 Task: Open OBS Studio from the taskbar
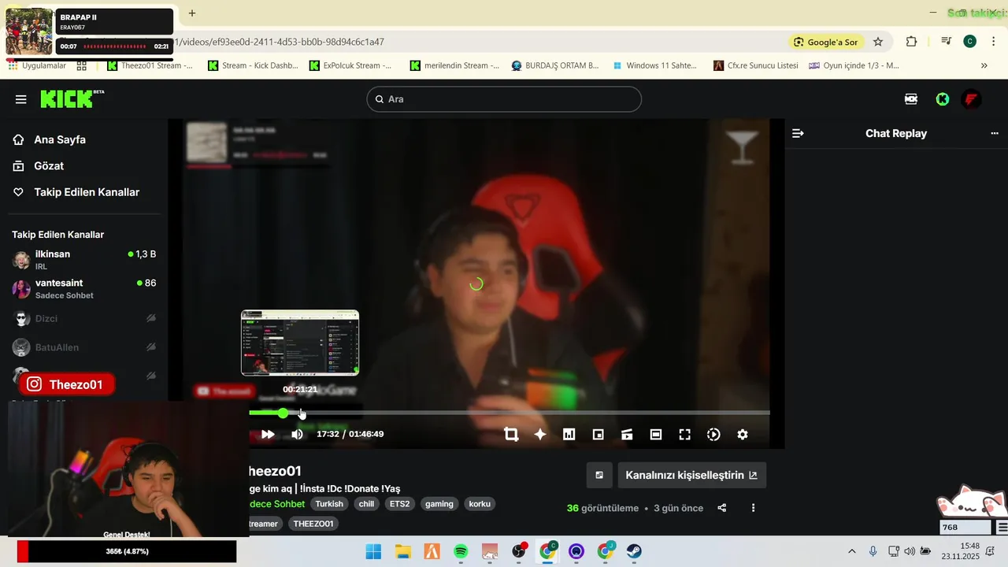[x=519, y=551]
